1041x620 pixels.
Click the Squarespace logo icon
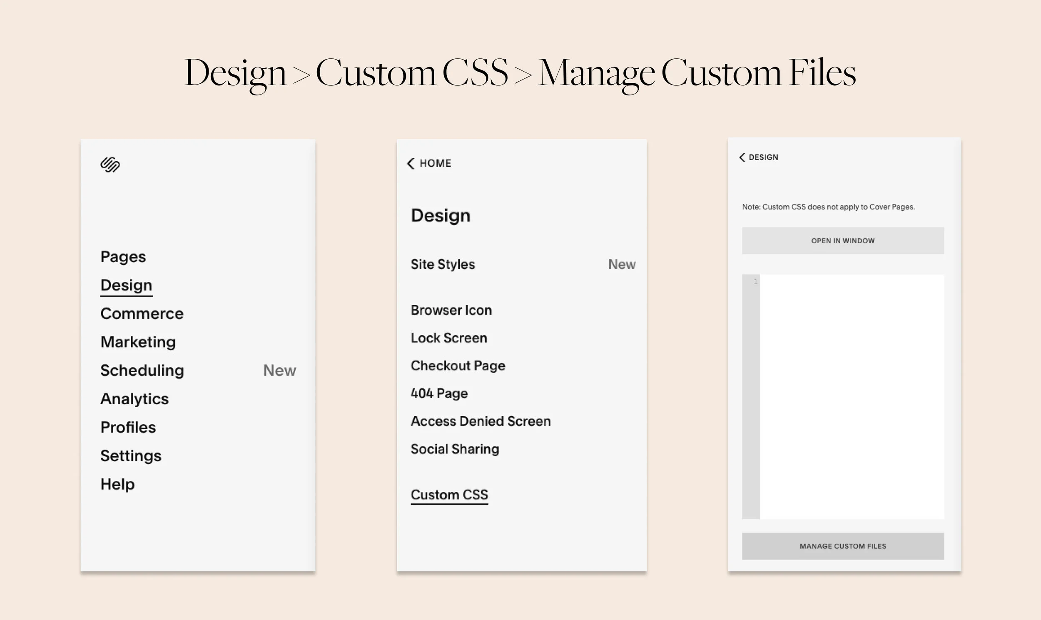tap(111, 165)
